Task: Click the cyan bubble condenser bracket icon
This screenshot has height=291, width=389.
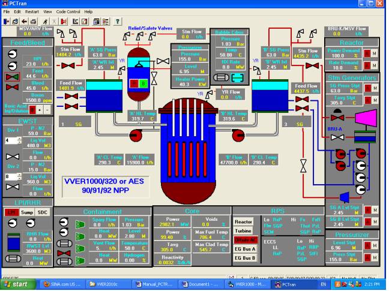Action: click(237, 78)
